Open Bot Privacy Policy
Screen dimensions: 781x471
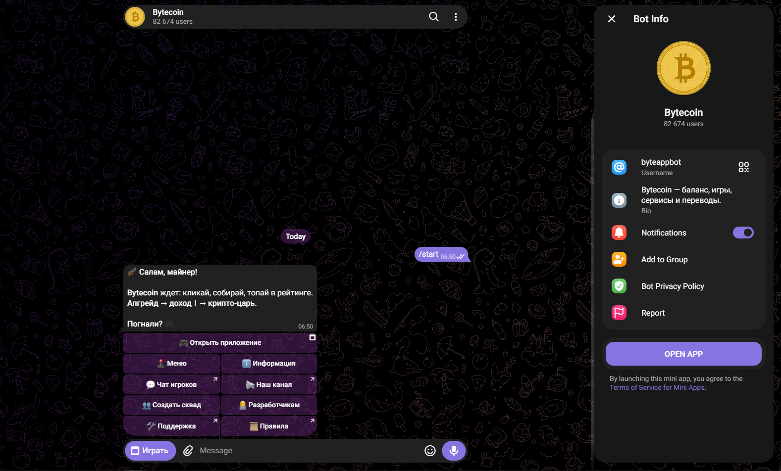(x=683, y=286)
